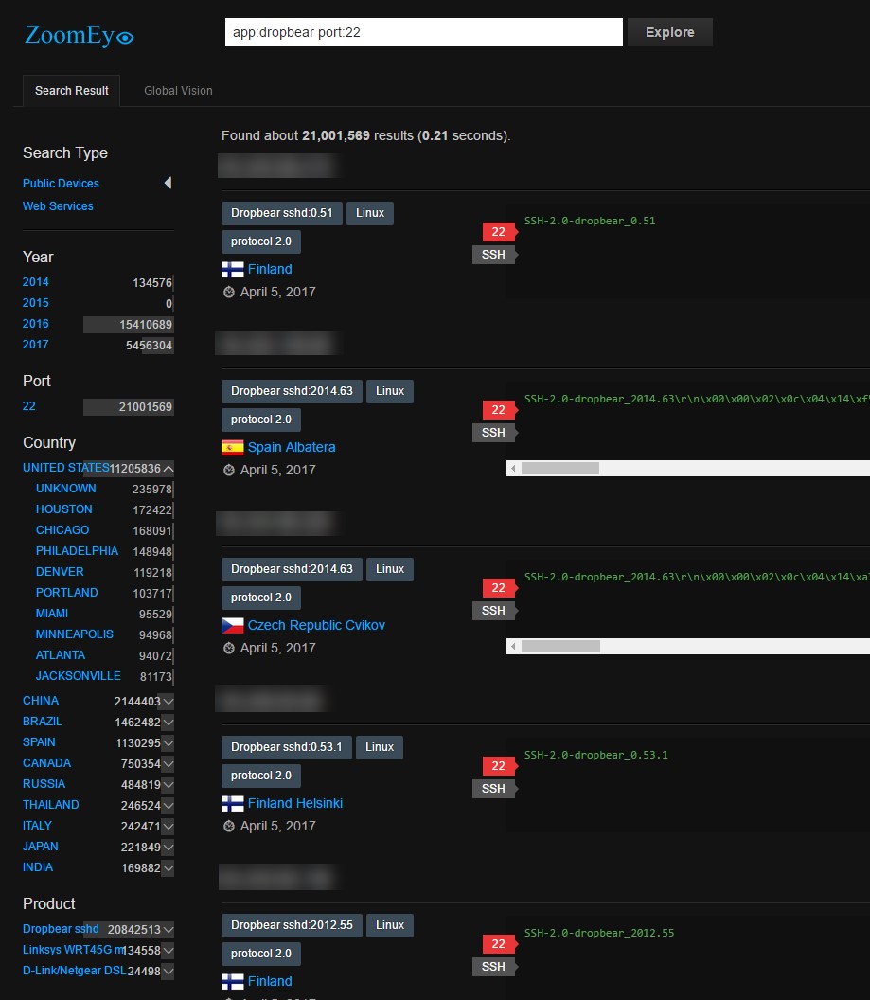
Task: Click Linux tag in the Dropbear 0.53.1 result
Action: coord(380,747)
